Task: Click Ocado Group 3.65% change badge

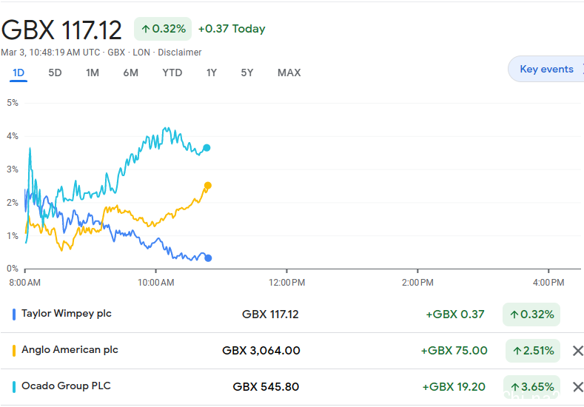Action: tap(532, 387)
